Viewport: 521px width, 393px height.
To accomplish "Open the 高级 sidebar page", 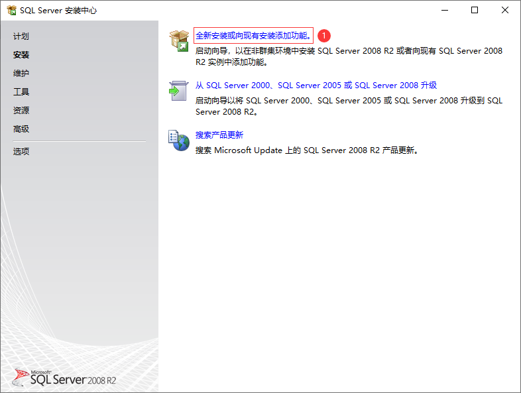I will (21, 129).
